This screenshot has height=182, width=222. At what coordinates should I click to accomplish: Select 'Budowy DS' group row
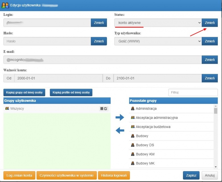(171, 145)
